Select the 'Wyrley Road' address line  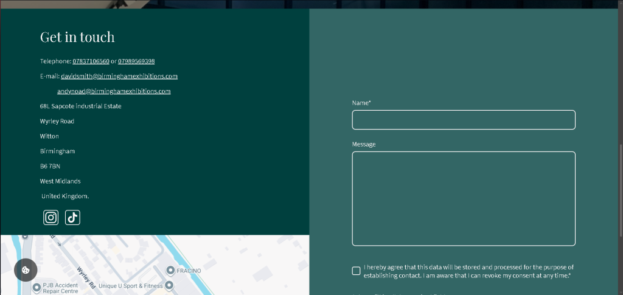(57, 122)
